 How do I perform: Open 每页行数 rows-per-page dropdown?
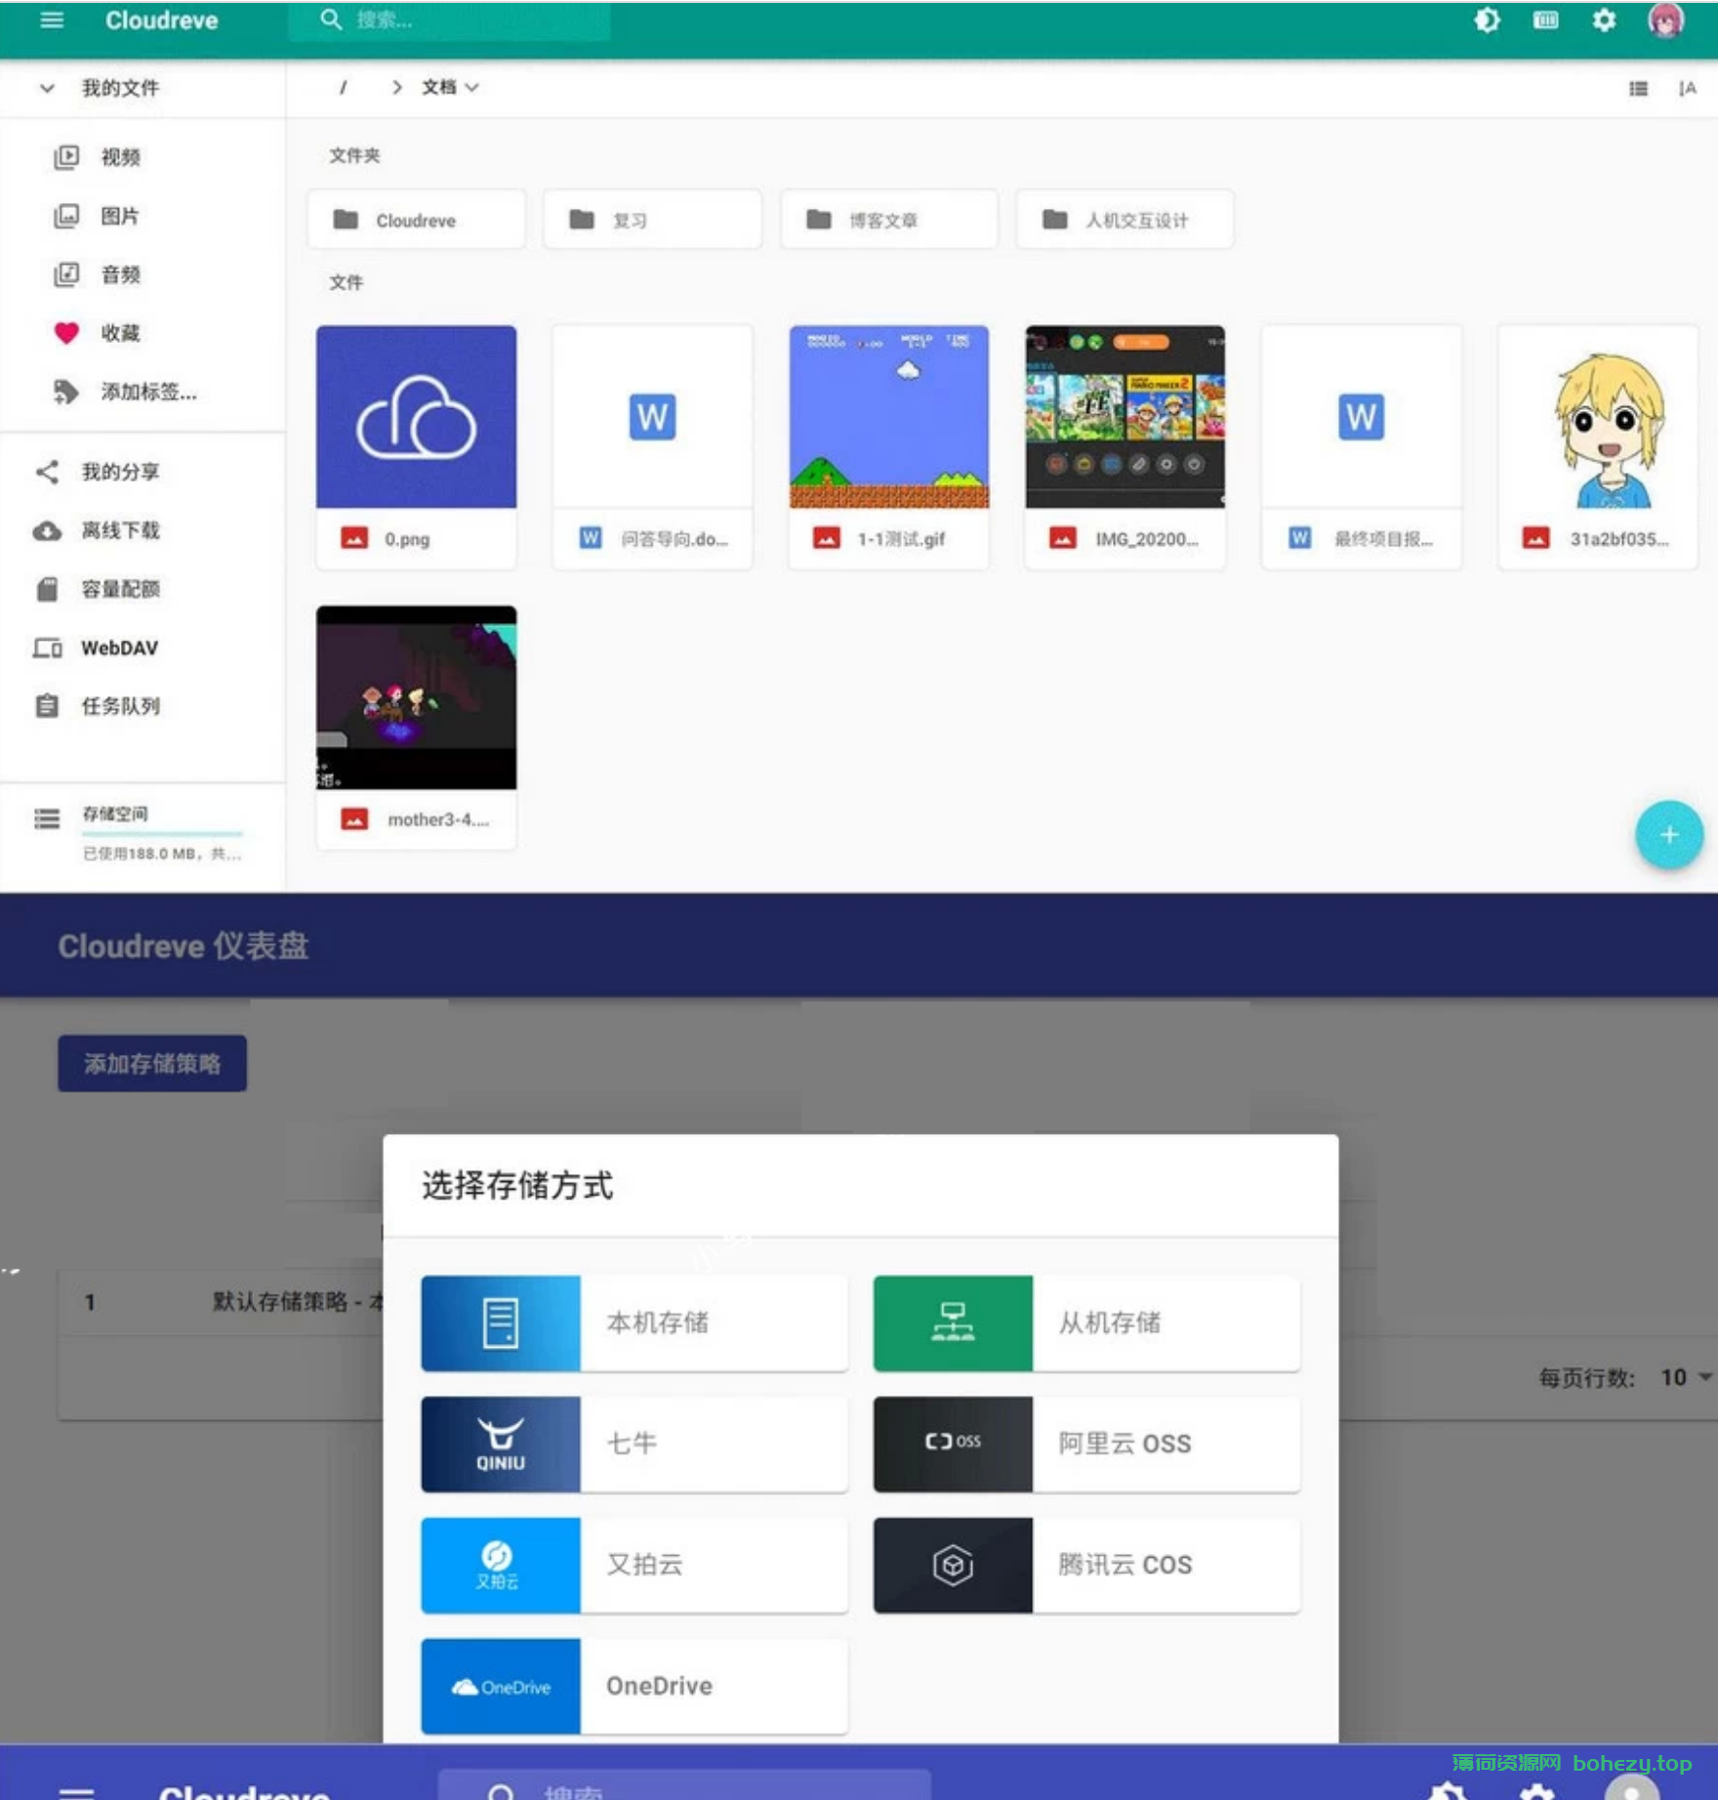(1686, 1377)
